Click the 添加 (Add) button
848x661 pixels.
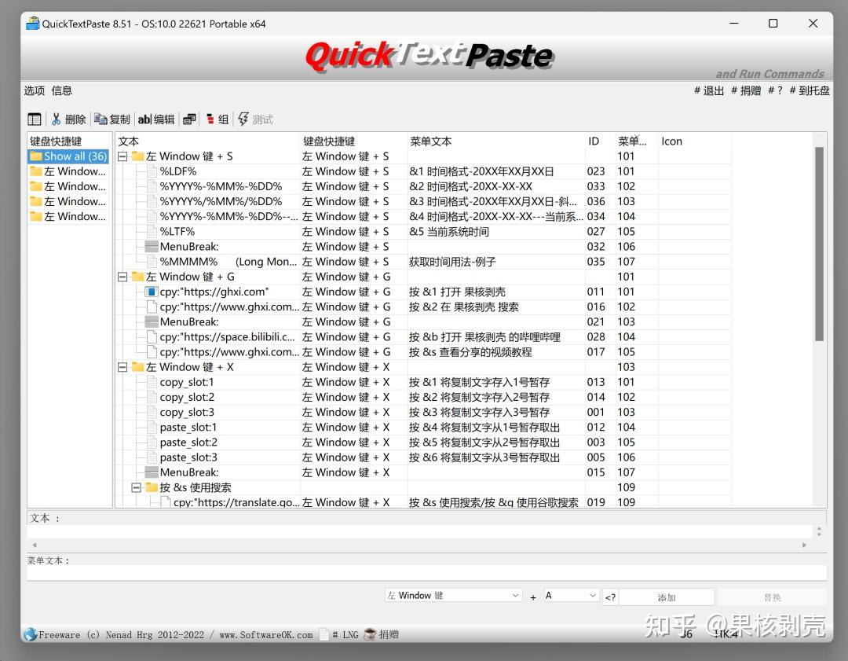pyautogui.click(x=668, y=596)
